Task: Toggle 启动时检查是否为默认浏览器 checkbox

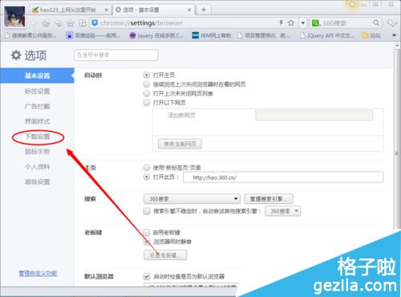Action: point(147,276)
